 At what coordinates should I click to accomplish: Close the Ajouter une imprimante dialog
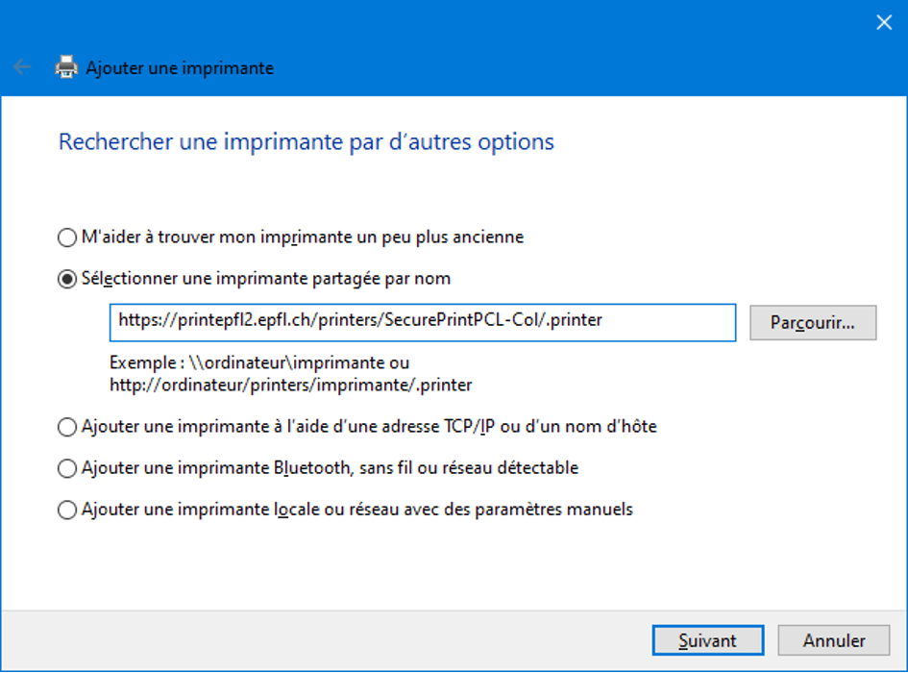click(x=884, y=23)
